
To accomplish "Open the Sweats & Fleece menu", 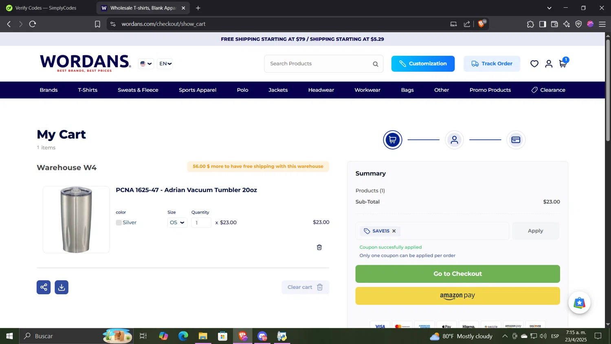I will [138, 90].
